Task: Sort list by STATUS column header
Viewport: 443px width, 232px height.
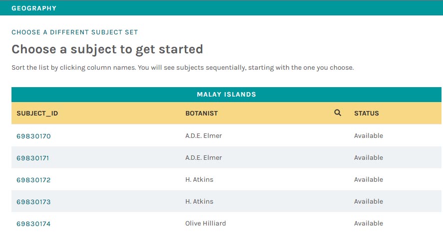Action: click(367, 113)
